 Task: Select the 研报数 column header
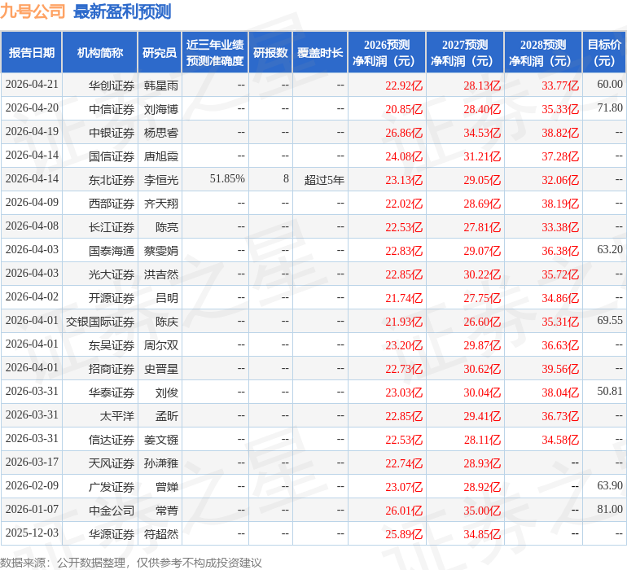point(270,53)
